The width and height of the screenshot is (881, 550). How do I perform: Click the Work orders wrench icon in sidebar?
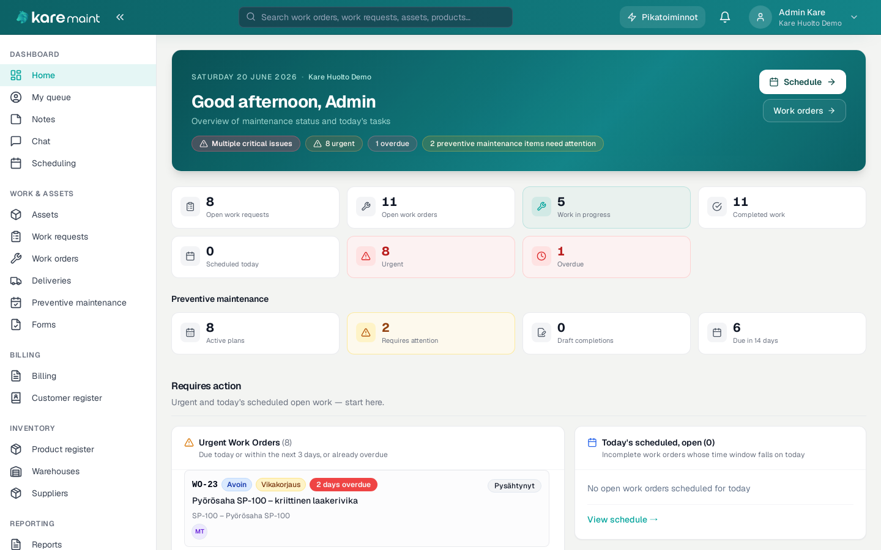click(16, 258)
